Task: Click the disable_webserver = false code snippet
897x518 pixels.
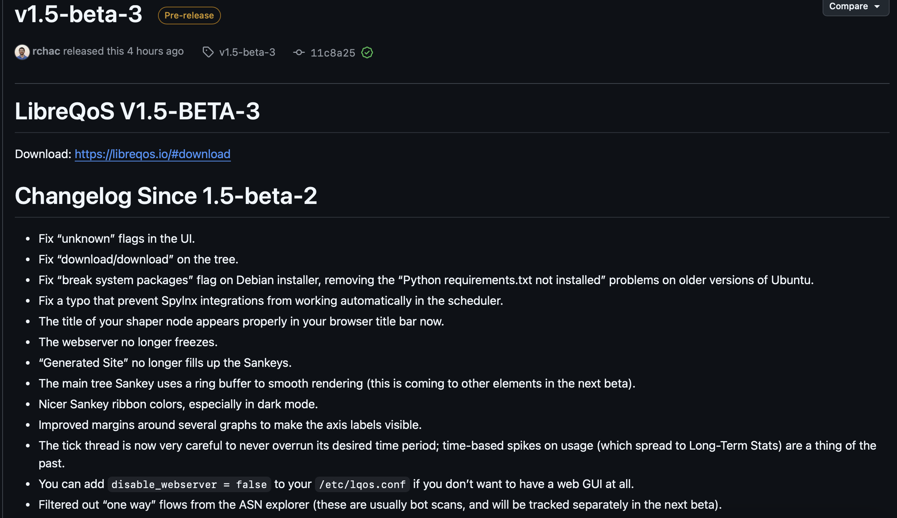Action: point(189,484)
